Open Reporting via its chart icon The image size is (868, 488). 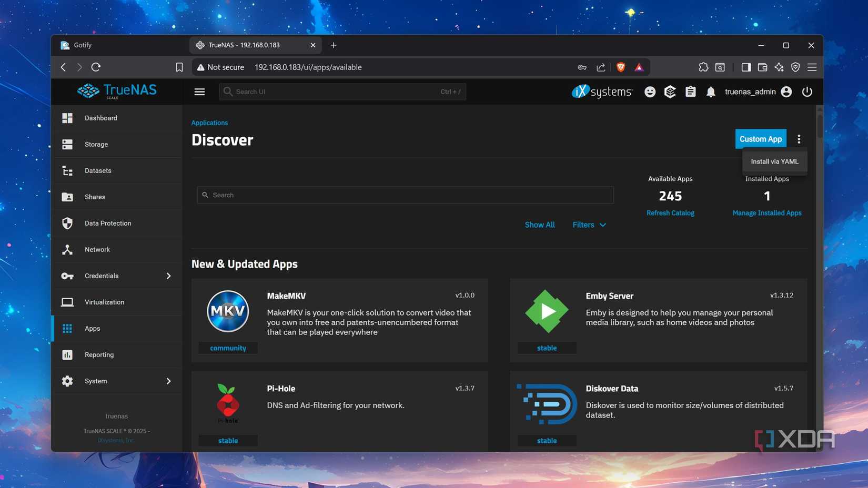tap(67, 354)
